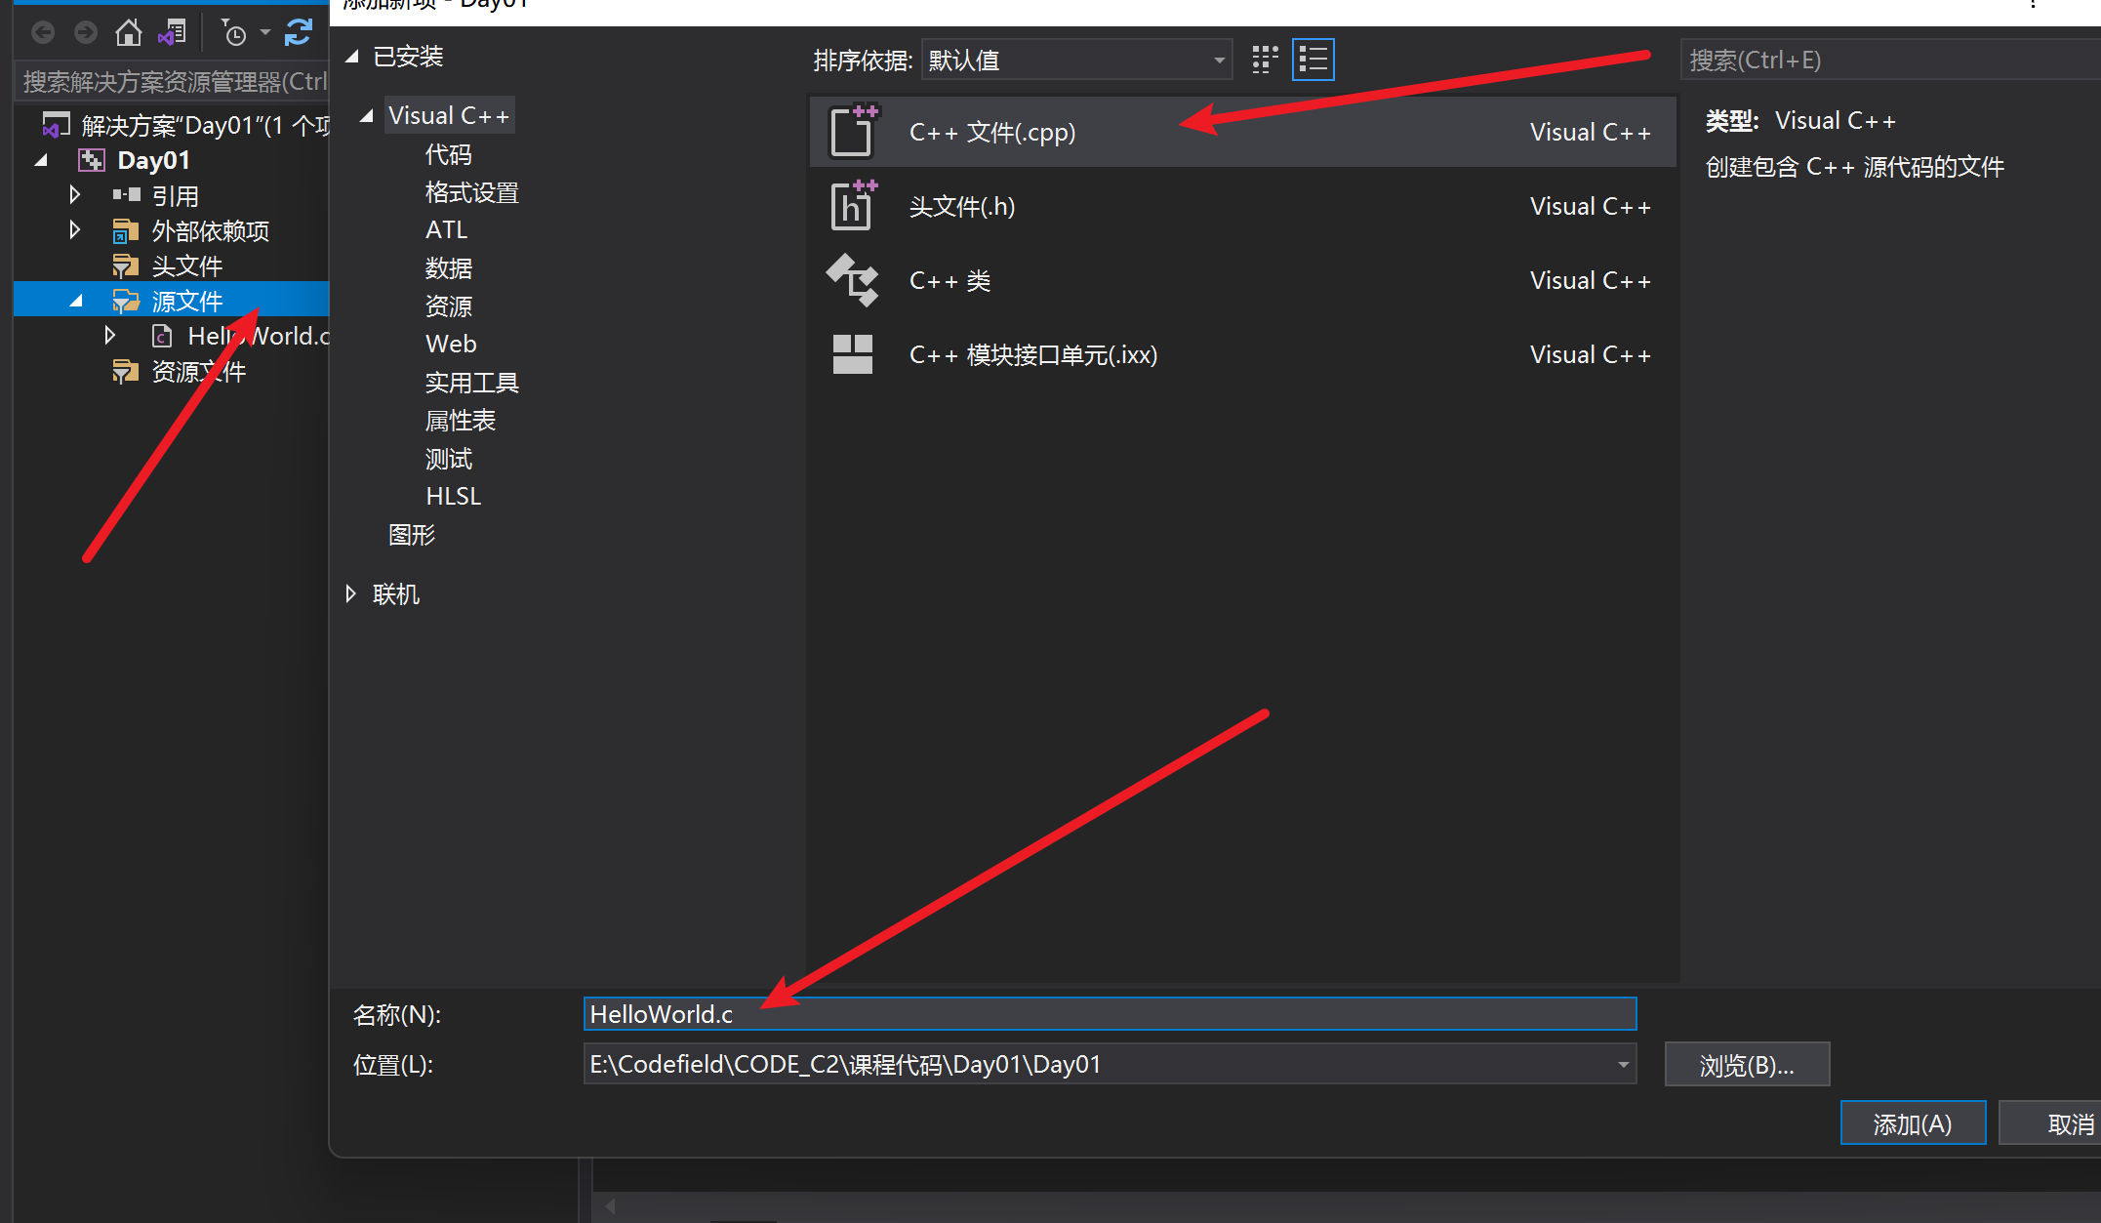Image resolution: width=2101 pixels, height=1223 pixels.
Task: Click the module interface unit icon
Action: pos(853,354)
